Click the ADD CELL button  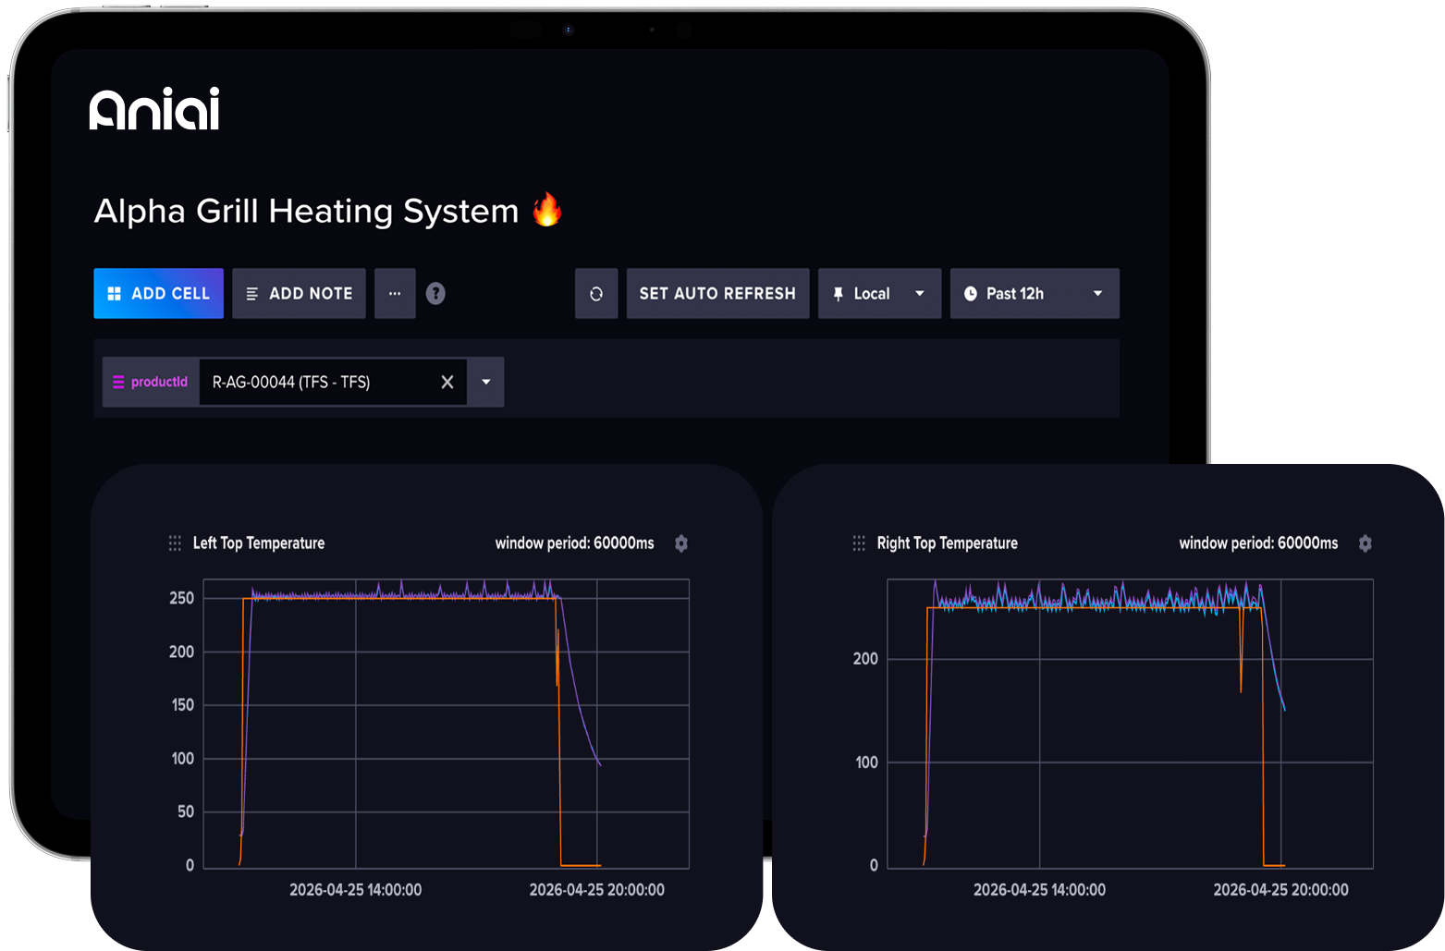[x=158, y=293]
